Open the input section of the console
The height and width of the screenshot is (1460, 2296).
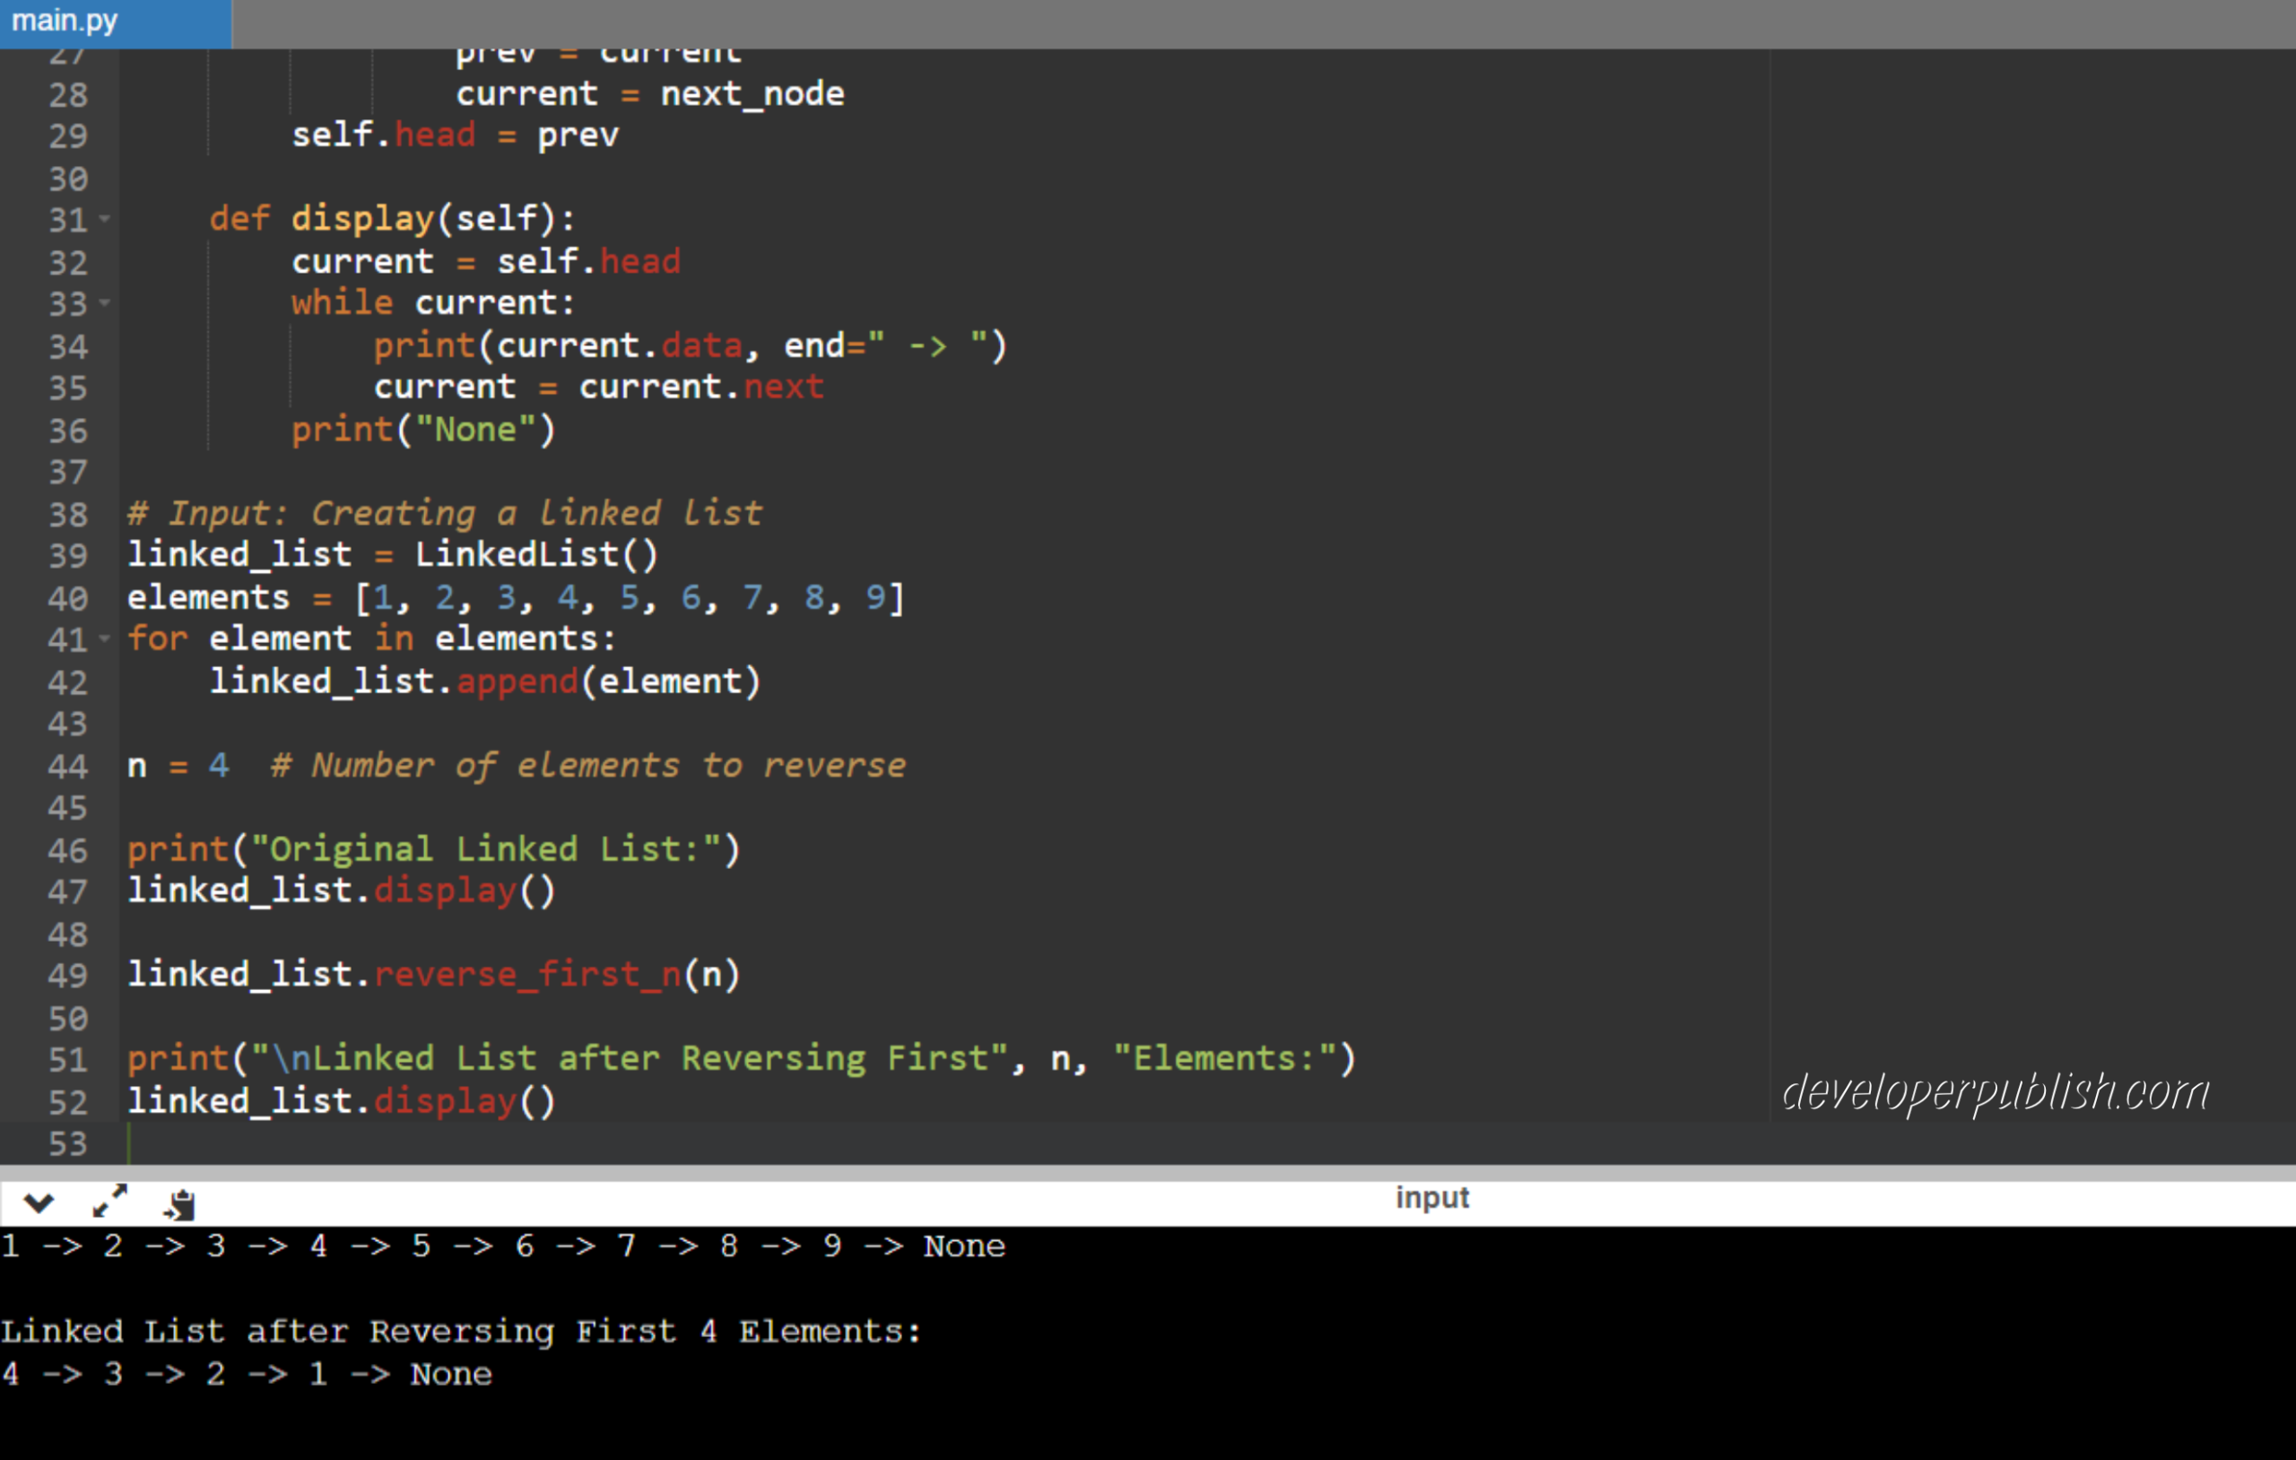tap(1431, 1198)
